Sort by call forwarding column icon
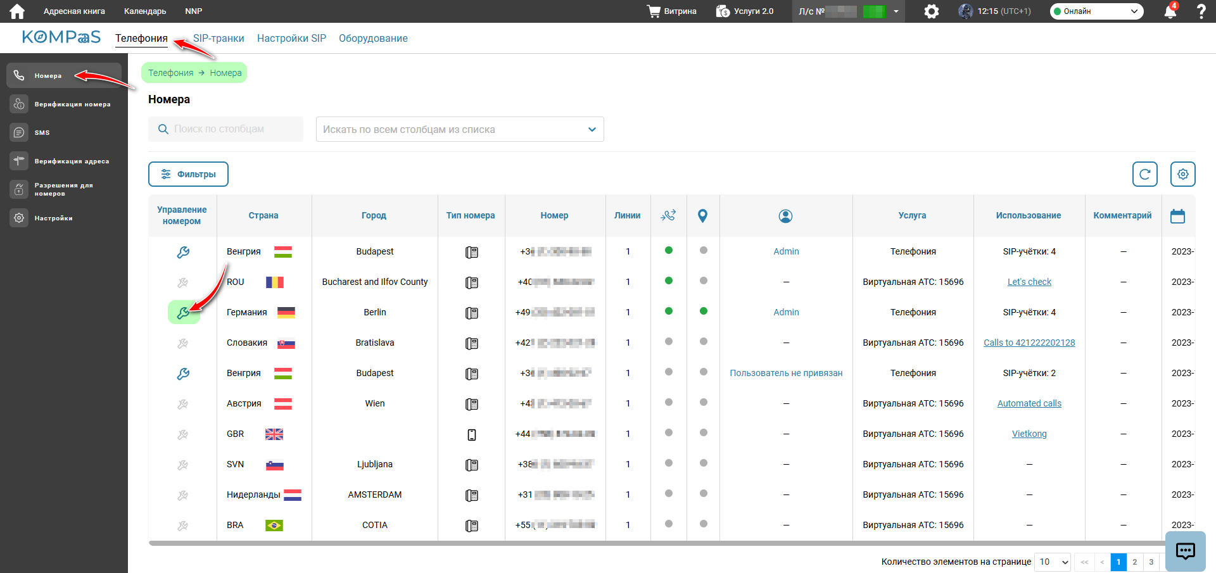Image resolution: width=1216 pixels, height=573 pixels. click(668, 215)
